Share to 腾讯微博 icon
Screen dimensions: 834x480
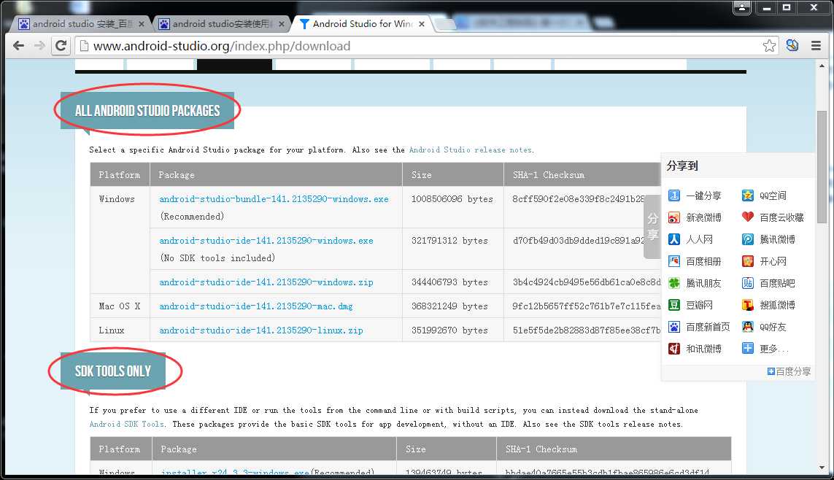748,239
